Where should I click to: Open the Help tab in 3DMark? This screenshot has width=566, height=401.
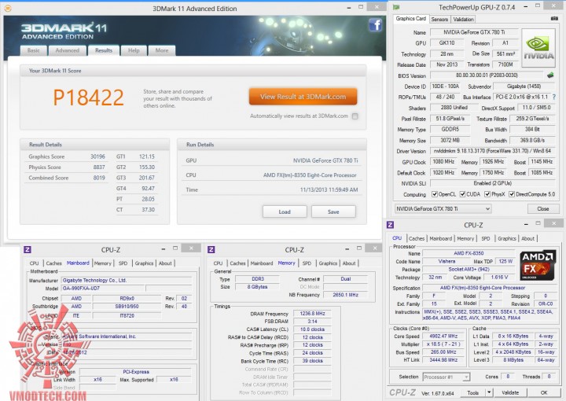[134, 50]
